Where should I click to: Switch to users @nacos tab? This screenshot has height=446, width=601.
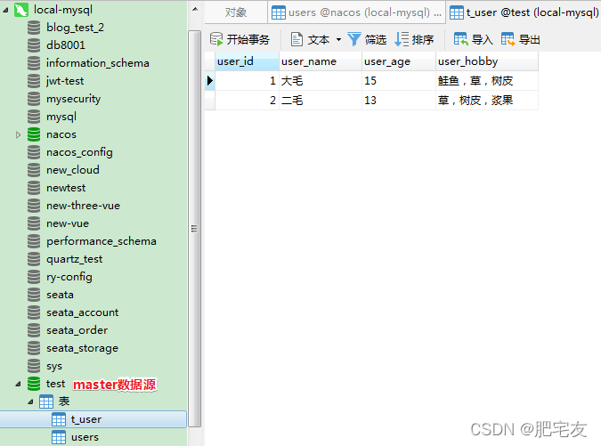click(x=356, y=12)
